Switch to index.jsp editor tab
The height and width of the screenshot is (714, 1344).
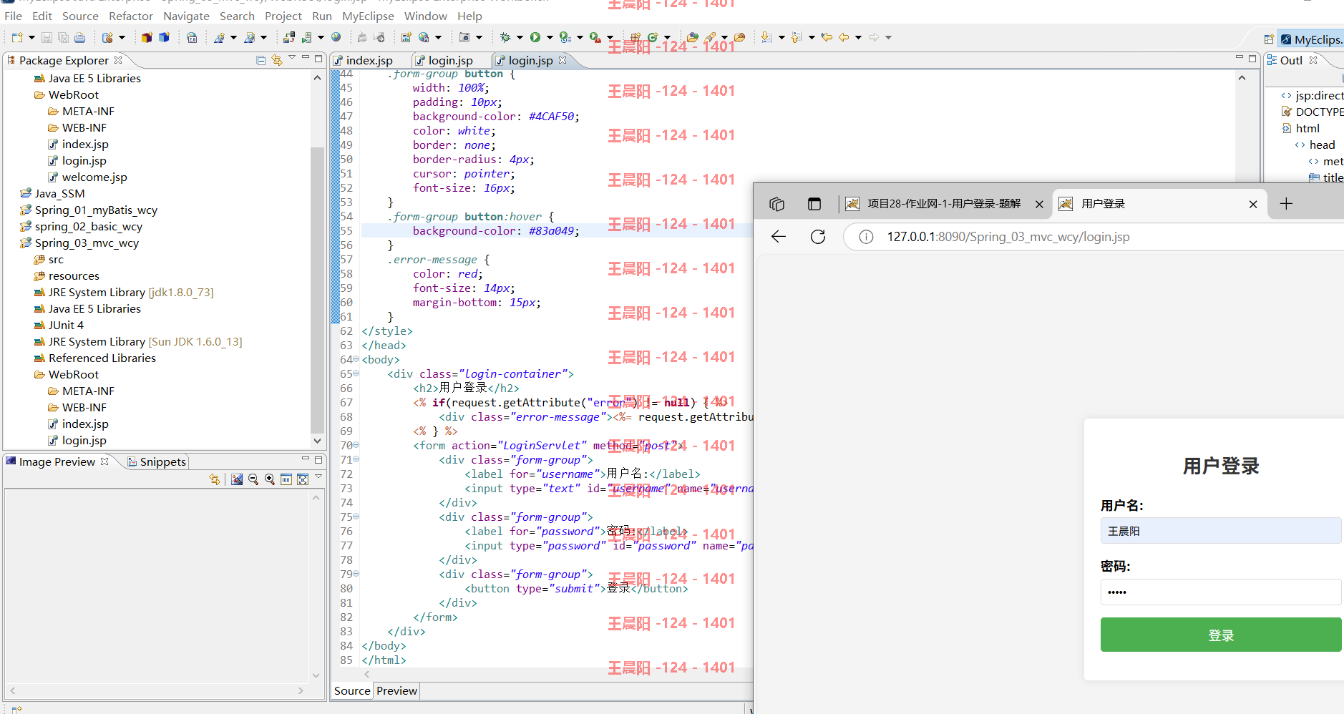click(369, 61)
